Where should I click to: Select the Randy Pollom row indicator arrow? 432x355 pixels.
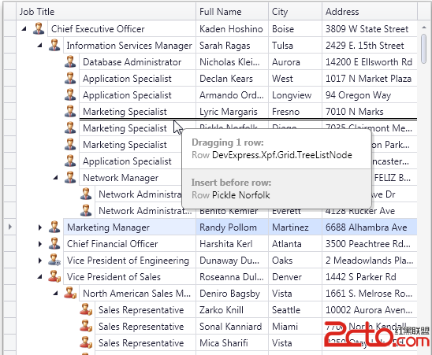pyautogui.click(x=10, y=227)
